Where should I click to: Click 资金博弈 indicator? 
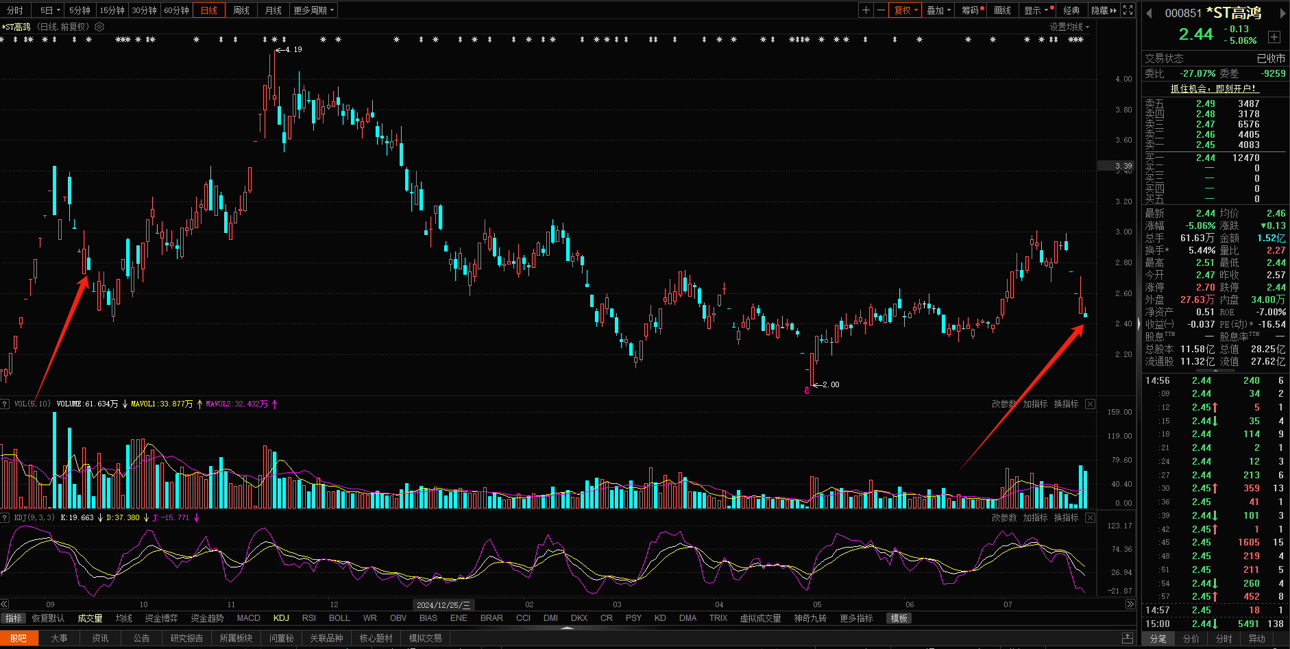[161, 618]
